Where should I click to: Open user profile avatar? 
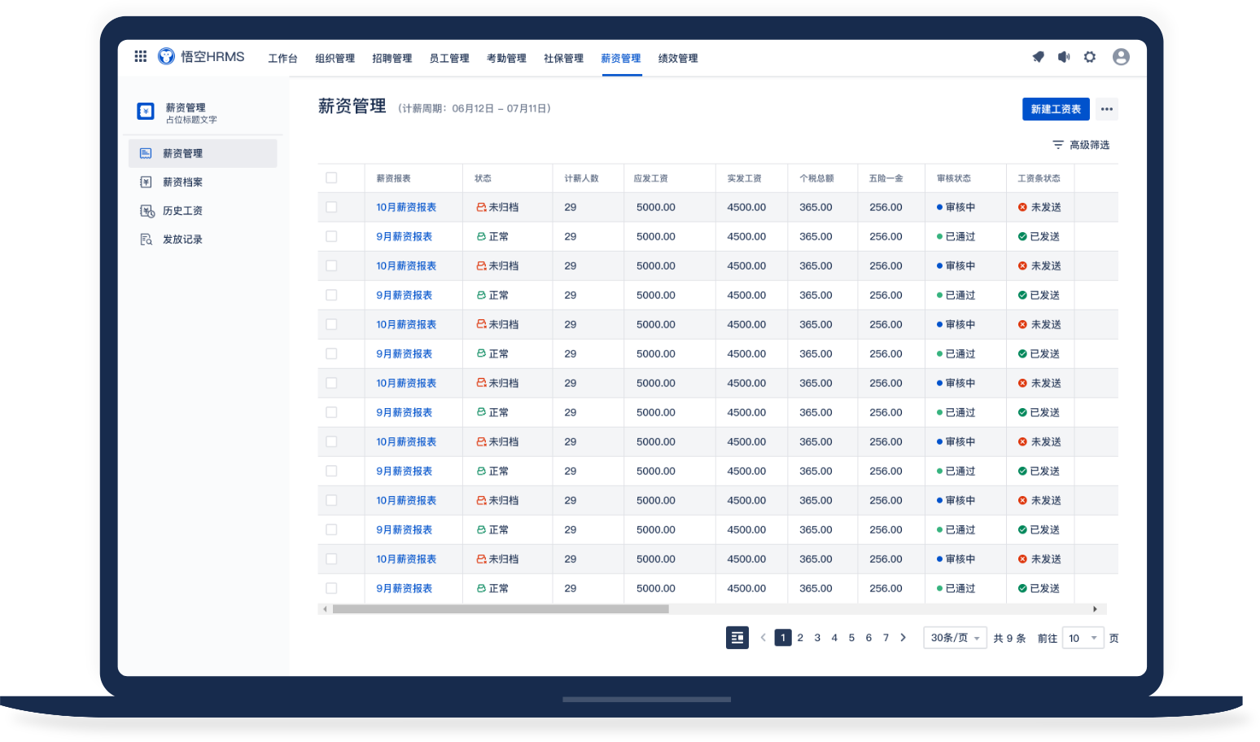click(1121, 57)
